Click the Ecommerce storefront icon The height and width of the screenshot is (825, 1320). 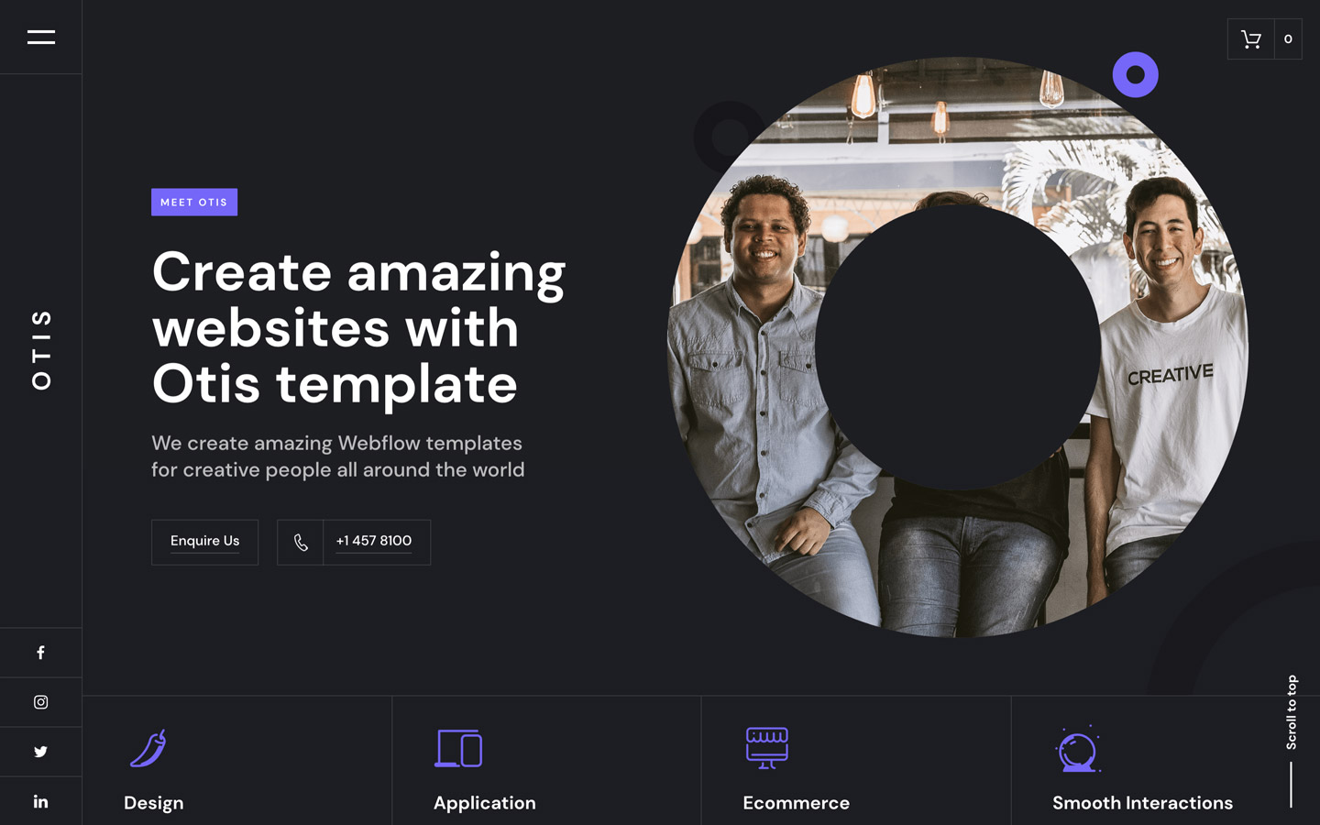[x=768, y=748]
